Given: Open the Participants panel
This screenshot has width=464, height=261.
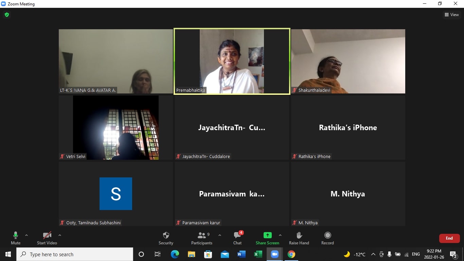Looking at the screenshot, I should point(202,238).
